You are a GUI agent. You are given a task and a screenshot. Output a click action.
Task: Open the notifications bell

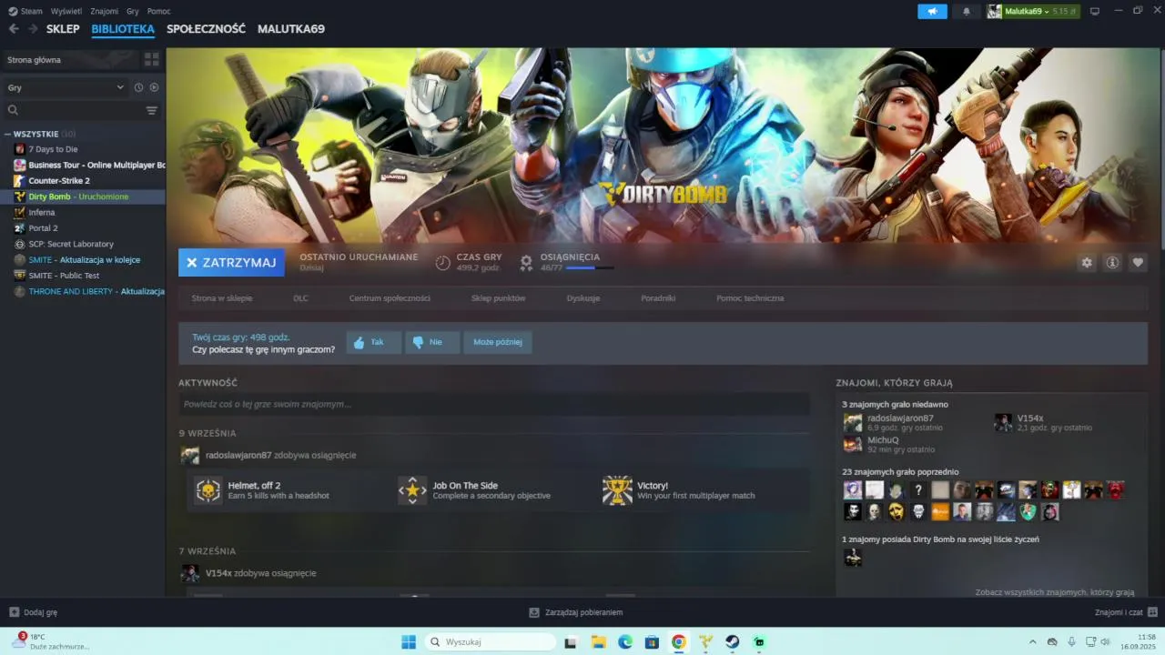967,11
